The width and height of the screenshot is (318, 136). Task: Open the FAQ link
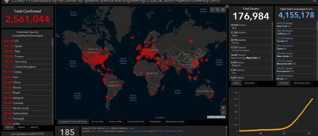coord(180,131)
